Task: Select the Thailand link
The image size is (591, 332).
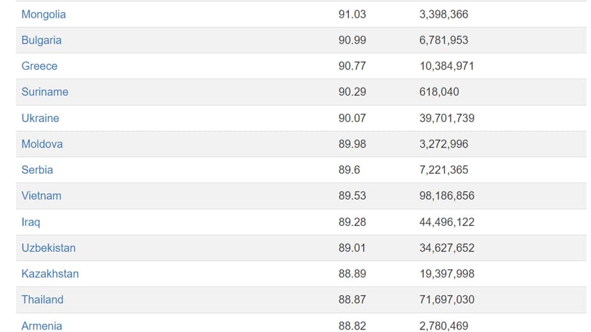Action: (x=42, y=299)
